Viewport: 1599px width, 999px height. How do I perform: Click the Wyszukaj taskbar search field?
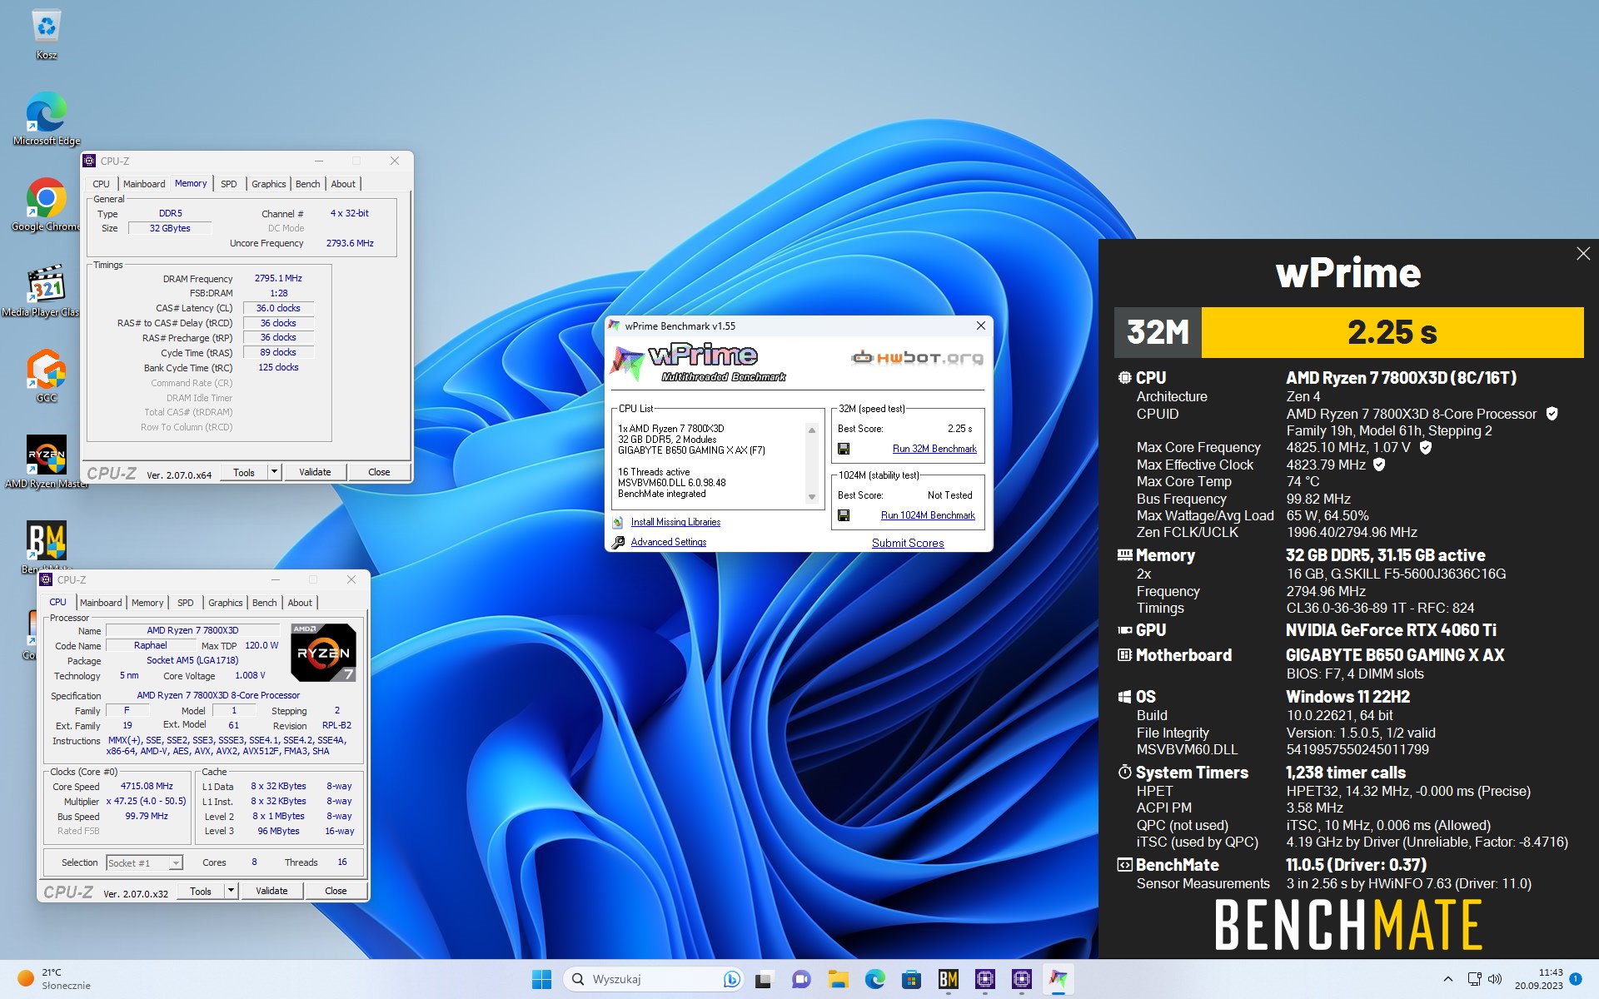[x=655, y=979]
